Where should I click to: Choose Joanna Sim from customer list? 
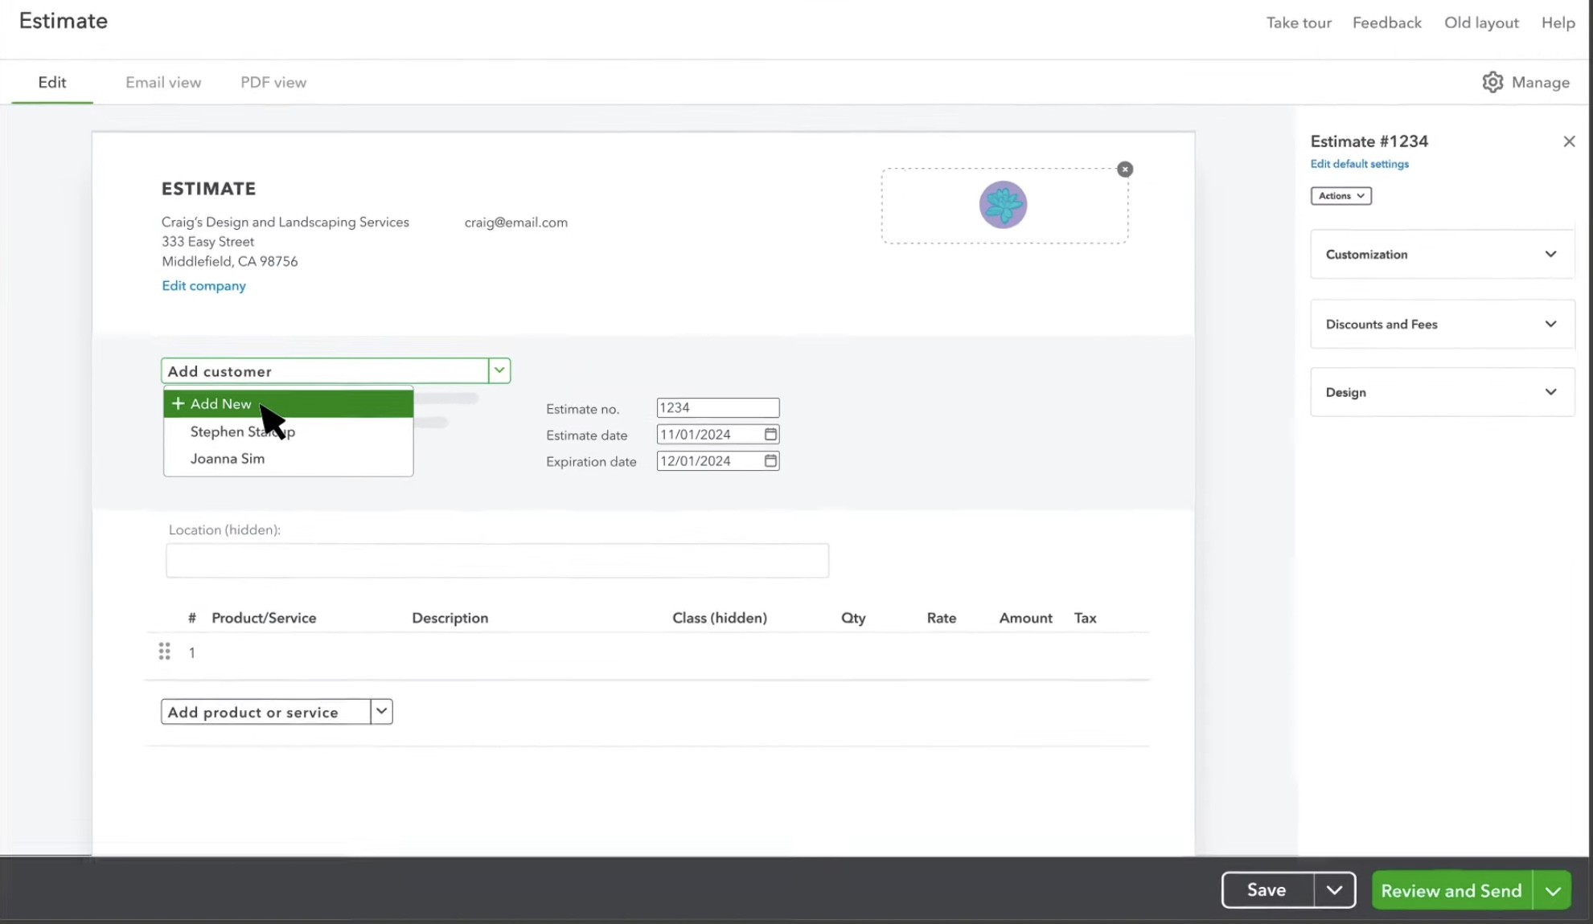(x=228, y=459)
